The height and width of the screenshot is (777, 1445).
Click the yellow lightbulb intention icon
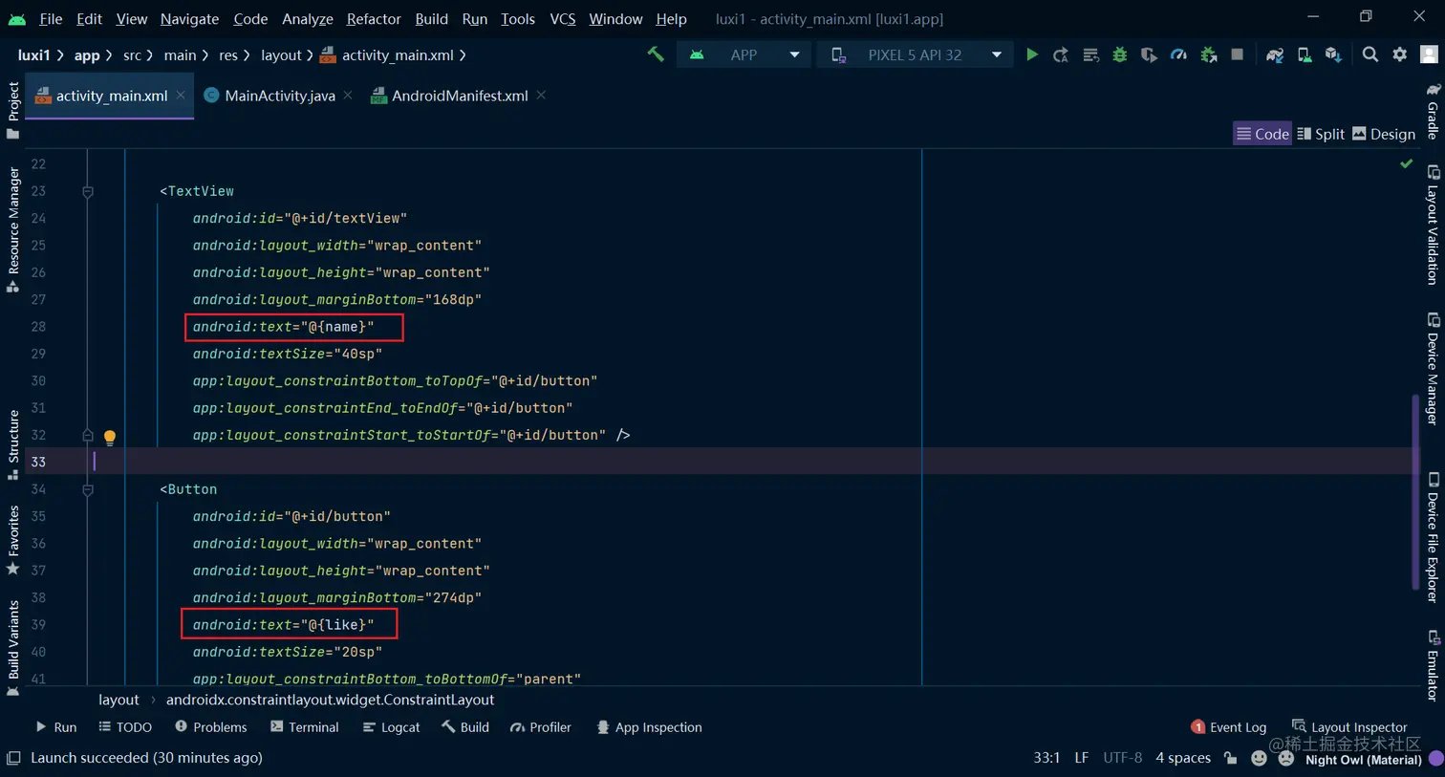pyautogui.click(x=110, y=438)
